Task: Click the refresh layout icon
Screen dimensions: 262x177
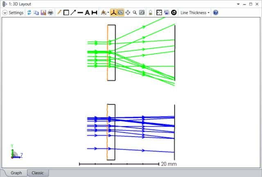Action: coord(29,13)
